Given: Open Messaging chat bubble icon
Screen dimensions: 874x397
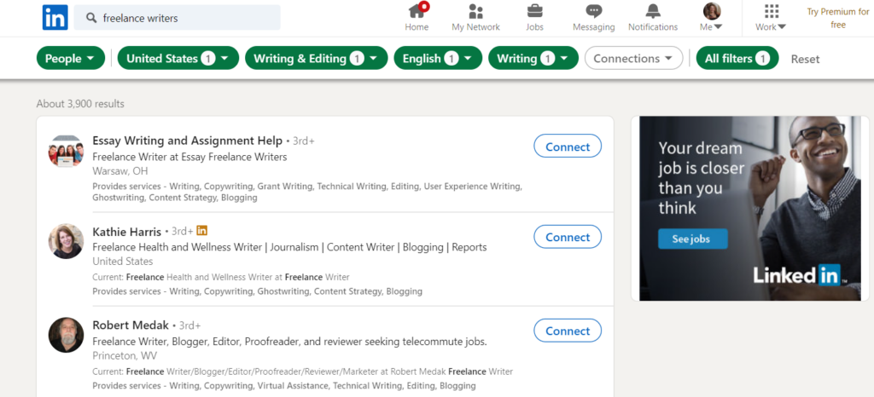Looking at the screenshot, I should coord(593,12).
